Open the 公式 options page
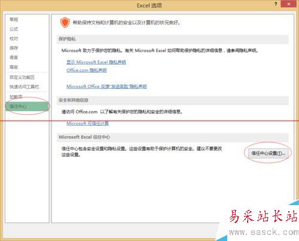This screenshot has width=299, height=241. [14, 29]
